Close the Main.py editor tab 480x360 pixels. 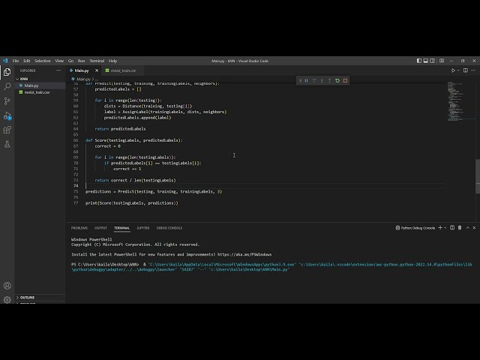coord(97,70)
